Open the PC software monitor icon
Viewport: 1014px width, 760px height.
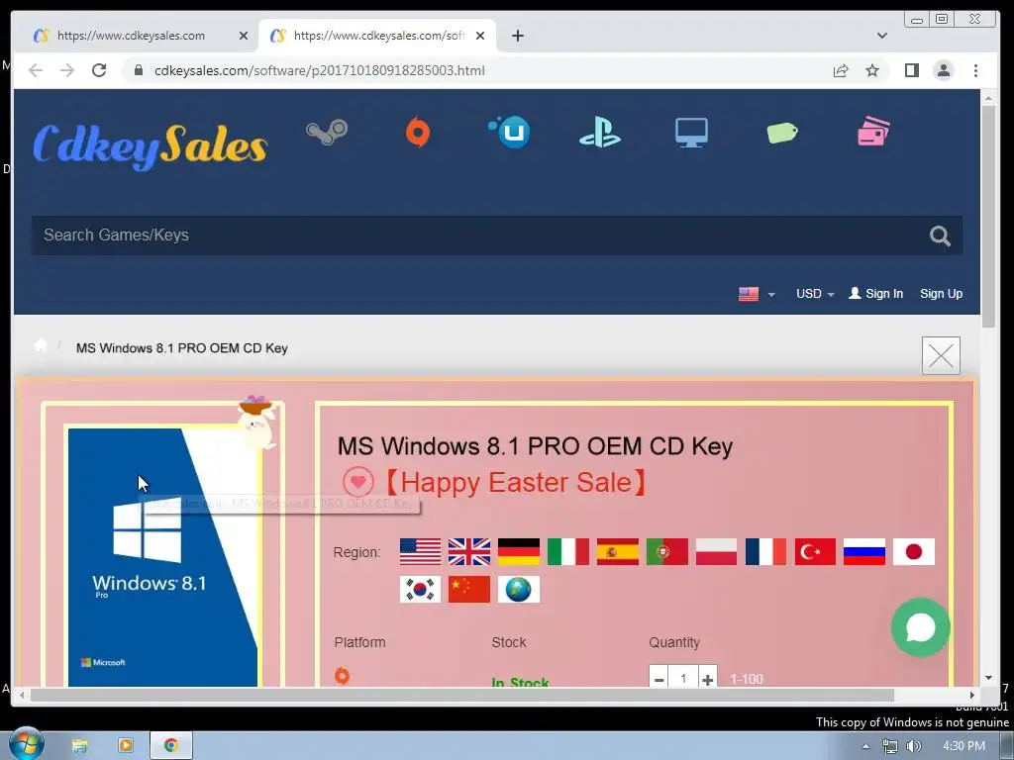tap(691, 133)
